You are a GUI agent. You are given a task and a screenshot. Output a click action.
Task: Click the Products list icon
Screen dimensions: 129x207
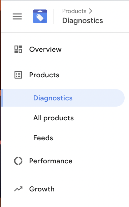click(x=18, y=75)
